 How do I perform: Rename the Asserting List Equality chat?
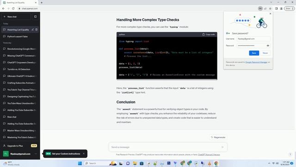click(x=33, y=30)
